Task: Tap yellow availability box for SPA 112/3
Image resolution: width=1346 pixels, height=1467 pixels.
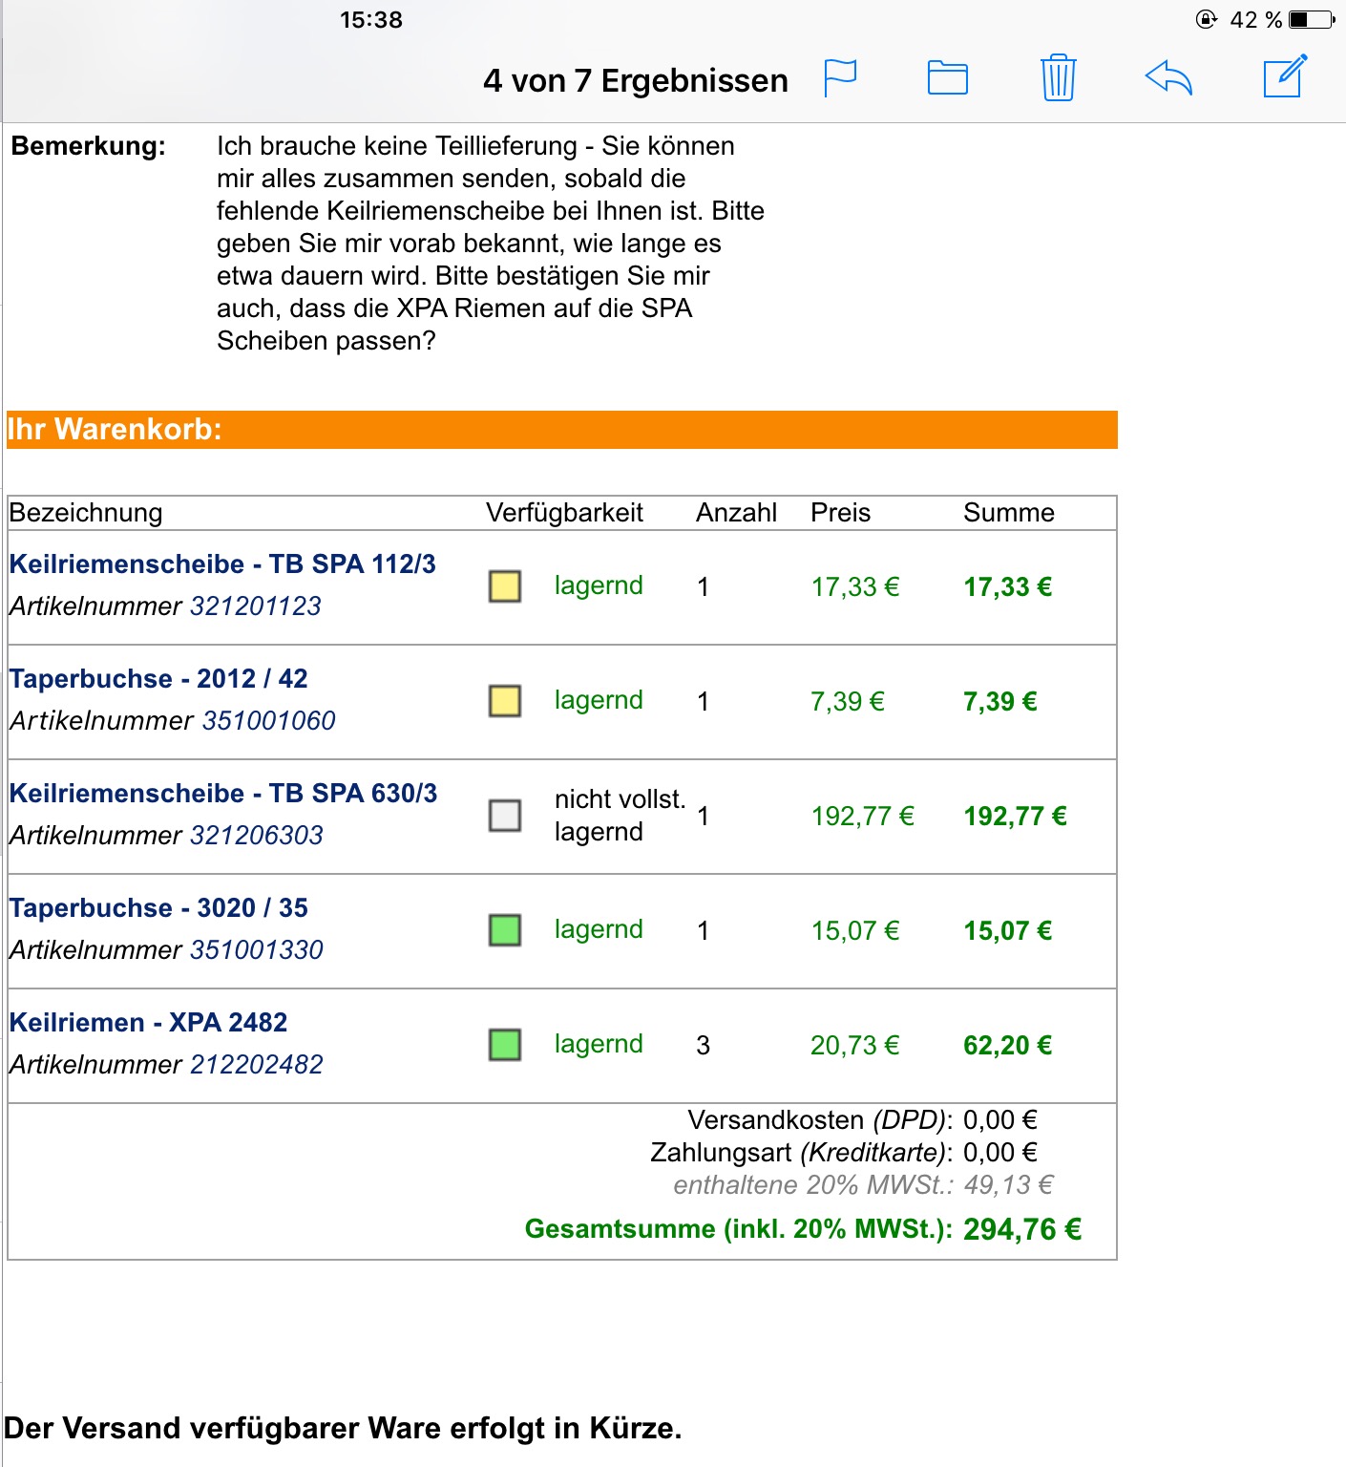Action: coord(505,586)
